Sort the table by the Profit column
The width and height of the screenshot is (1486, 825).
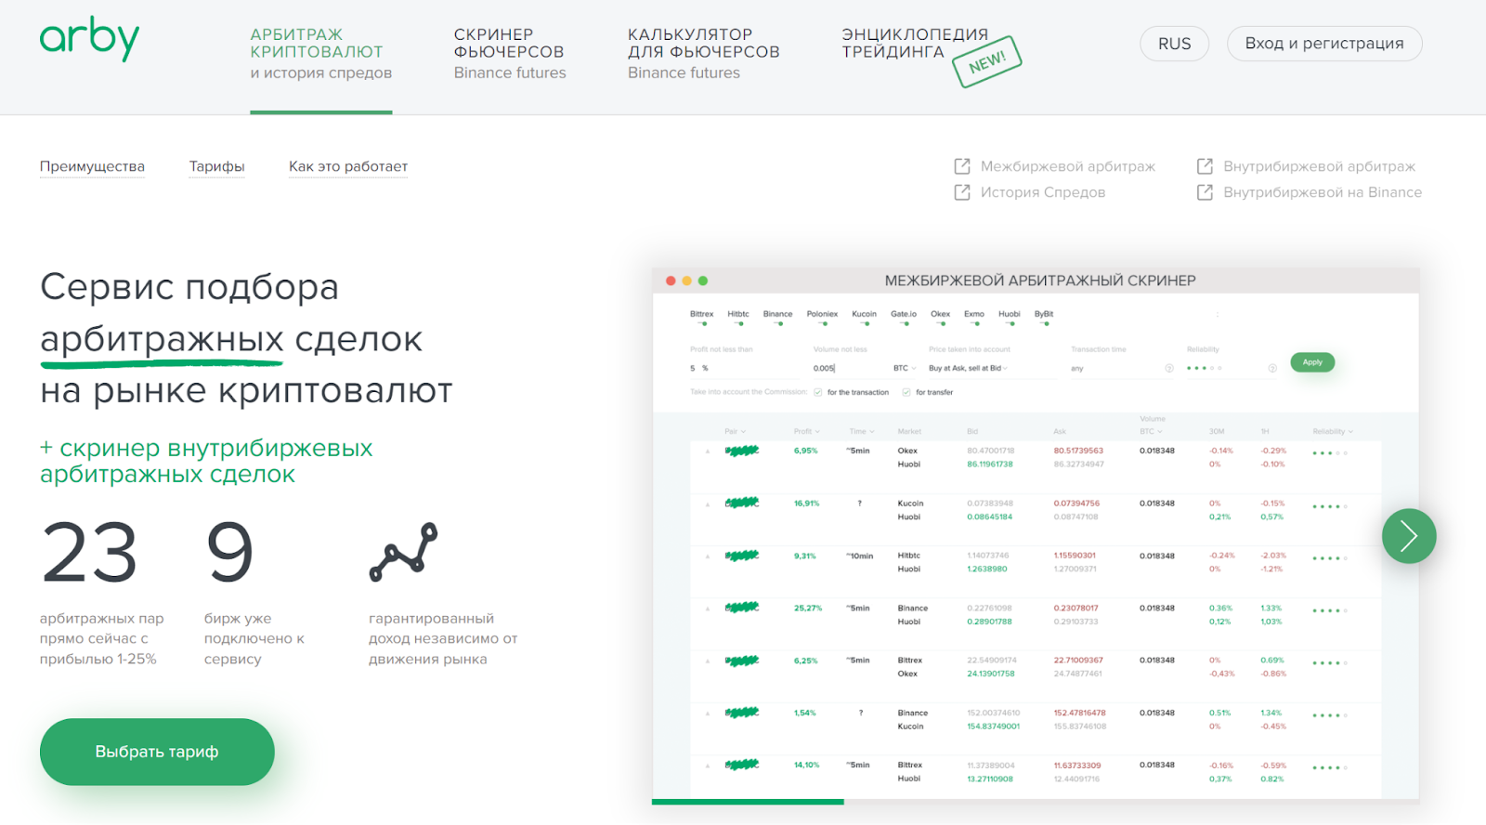[806, 431]
